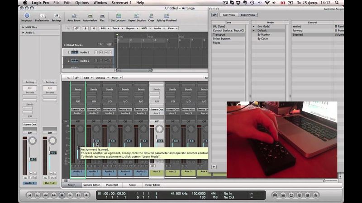Screen dimensions: 362x203
Task: Click the Controller Assignments link icon
Action: click(214, 15)
